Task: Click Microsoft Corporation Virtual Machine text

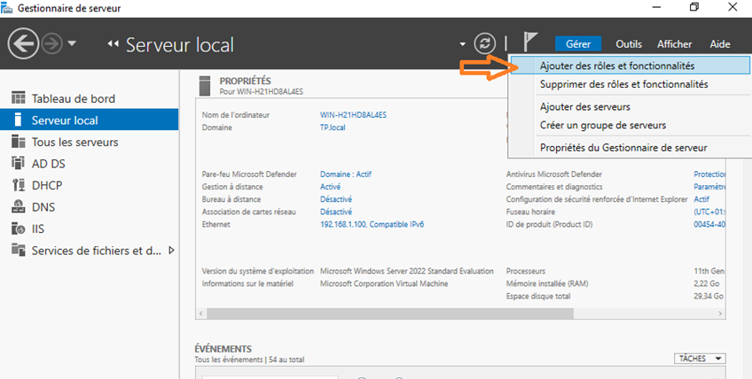Action: [x=384, y=283]
